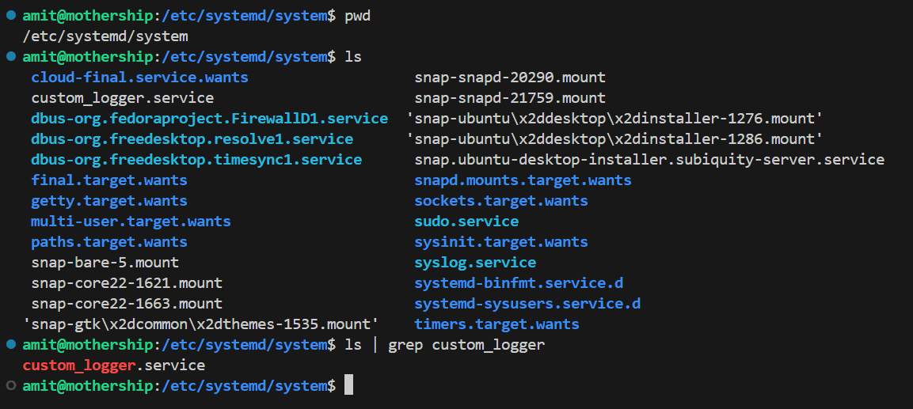Select snap-core22-1663.mount file name
This screenshot has height=409, width=913.
pyautogui.click(x=127, y=304)
